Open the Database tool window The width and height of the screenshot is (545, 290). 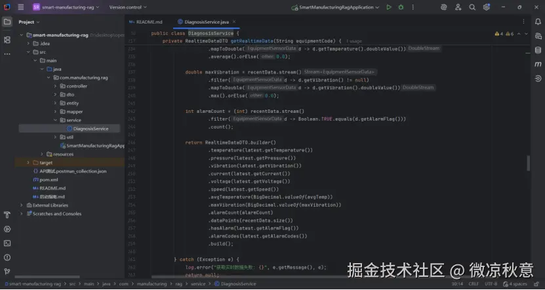[x=538, y=50]
